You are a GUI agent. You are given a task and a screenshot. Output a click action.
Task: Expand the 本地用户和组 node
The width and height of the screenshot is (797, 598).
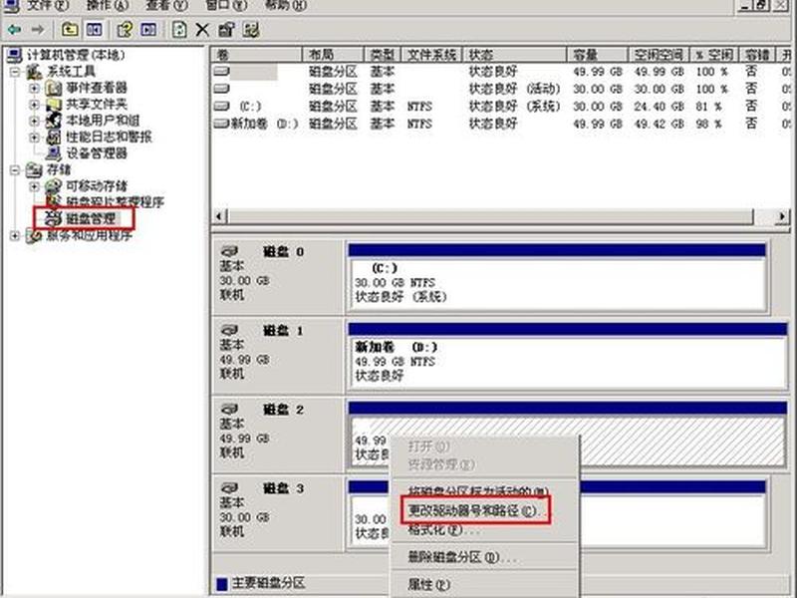click(x=34, y=121)
